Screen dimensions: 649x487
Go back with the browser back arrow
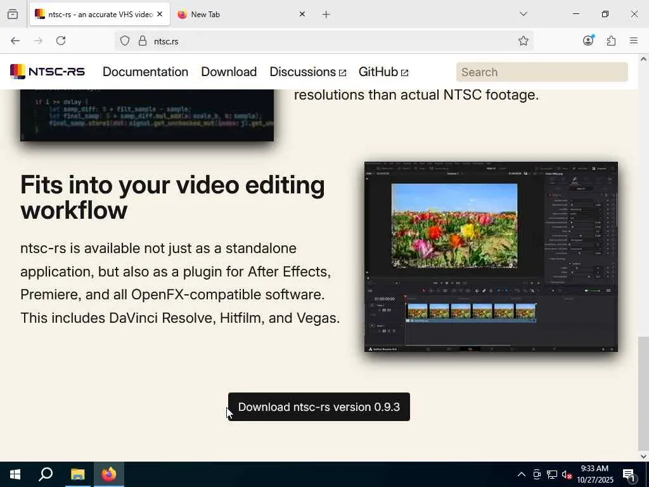[x=15, y=41]
